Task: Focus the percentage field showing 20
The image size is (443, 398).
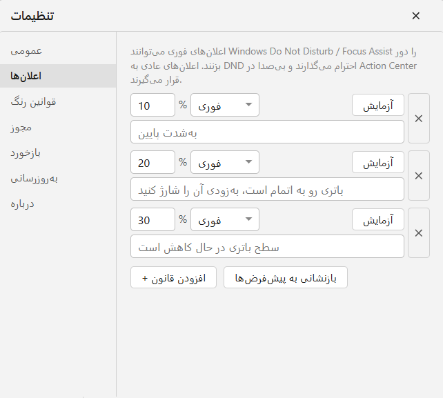Action: coord(153,162)
